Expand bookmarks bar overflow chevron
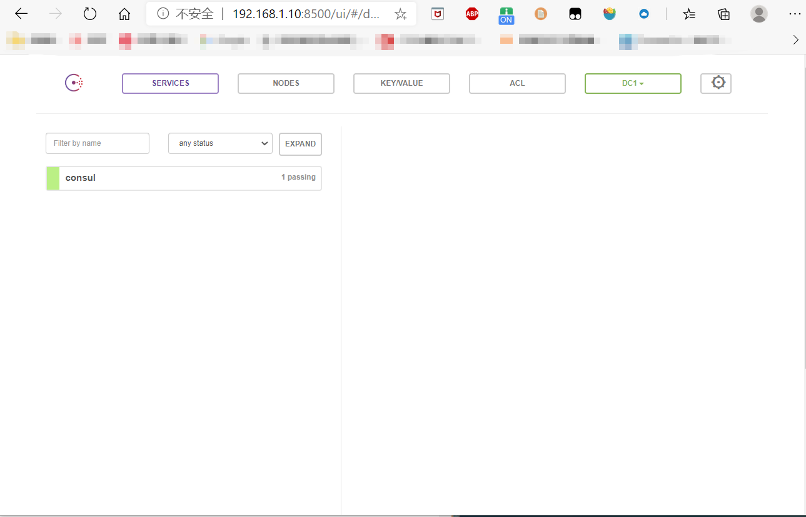The width and height of the screenshot is (806, 517). point(795,40)
